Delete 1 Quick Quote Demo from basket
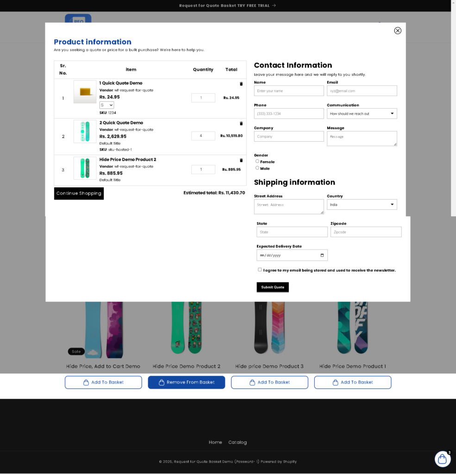This screenshot has width=456, height=474. coord(241,84)
